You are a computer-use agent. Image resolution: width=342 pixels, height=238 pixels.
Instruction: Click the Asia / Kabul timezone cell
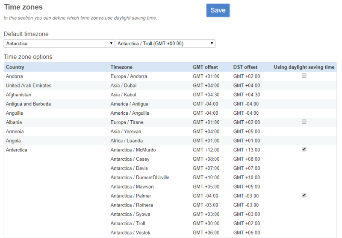123,95
